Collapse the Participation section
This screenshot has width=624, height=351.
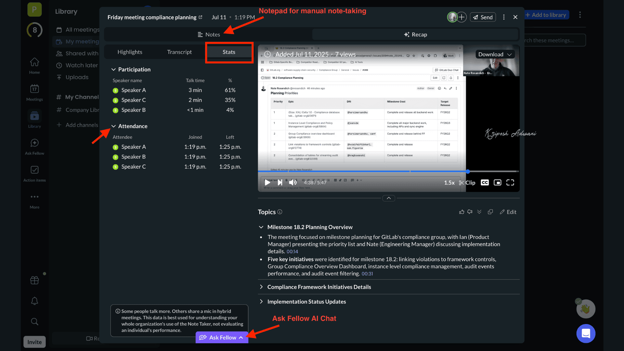pos(113,70)
